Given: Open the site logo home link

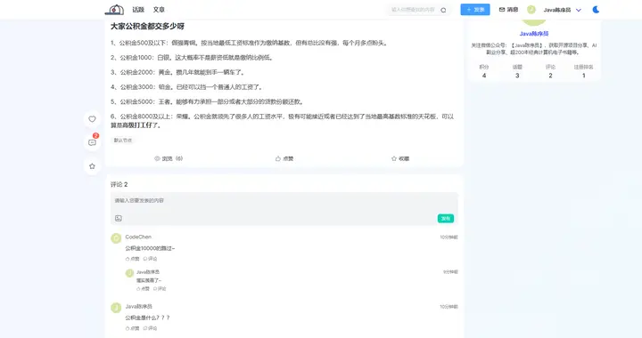Looking at the screenshot, I should [115, 10].
